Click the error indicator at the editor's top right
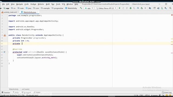The image size is (173, 97). coord(172,15)
